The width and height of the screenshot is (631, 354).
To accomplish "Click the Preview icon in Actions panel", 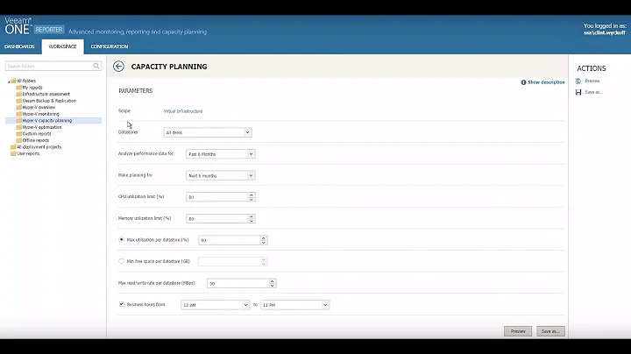I will pyautogui.click(x=578, y=81).
